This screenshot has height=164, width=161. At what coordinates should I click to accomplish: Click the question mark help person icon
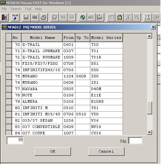coord(148,17)
